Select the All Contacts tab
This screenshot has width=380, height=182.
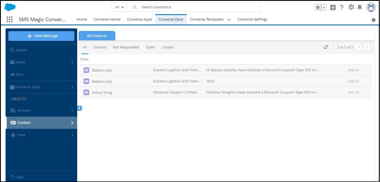[97, 36]
